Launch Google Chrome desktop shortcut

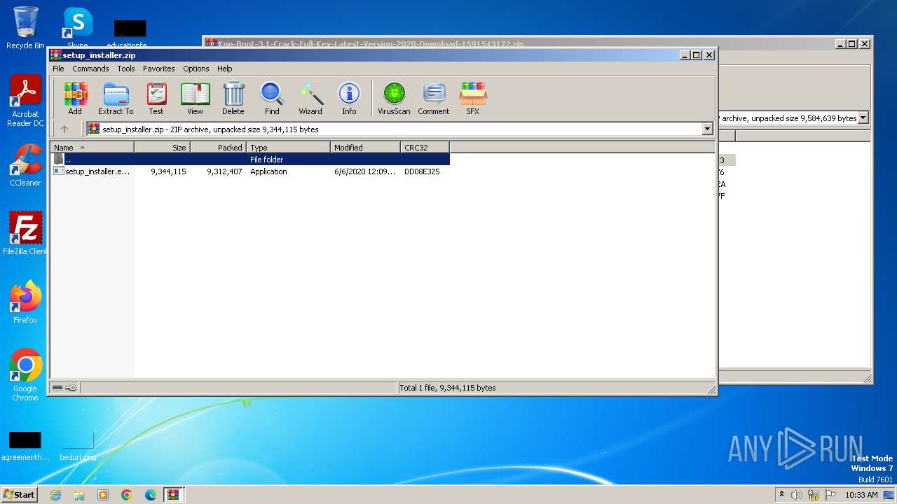click(x=25, y=375)
